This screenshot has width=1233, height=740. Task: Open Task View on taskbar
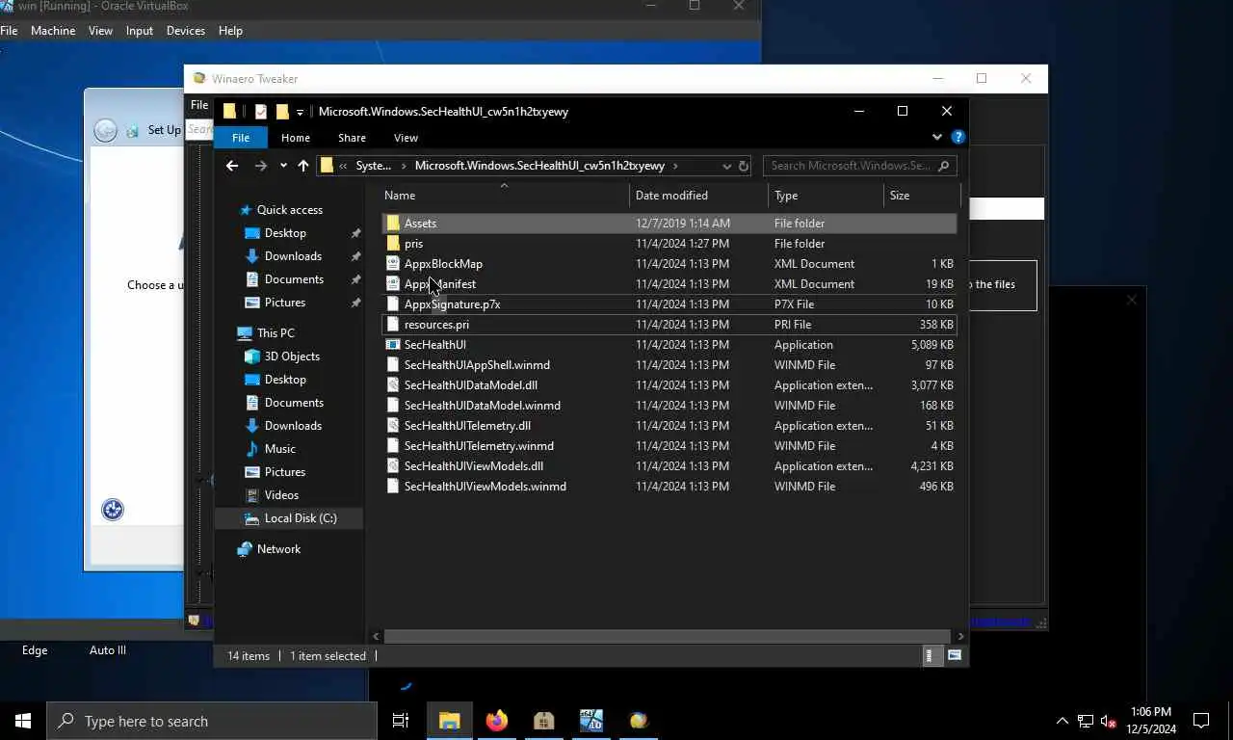pyautogui.click(x=401, y=721)
